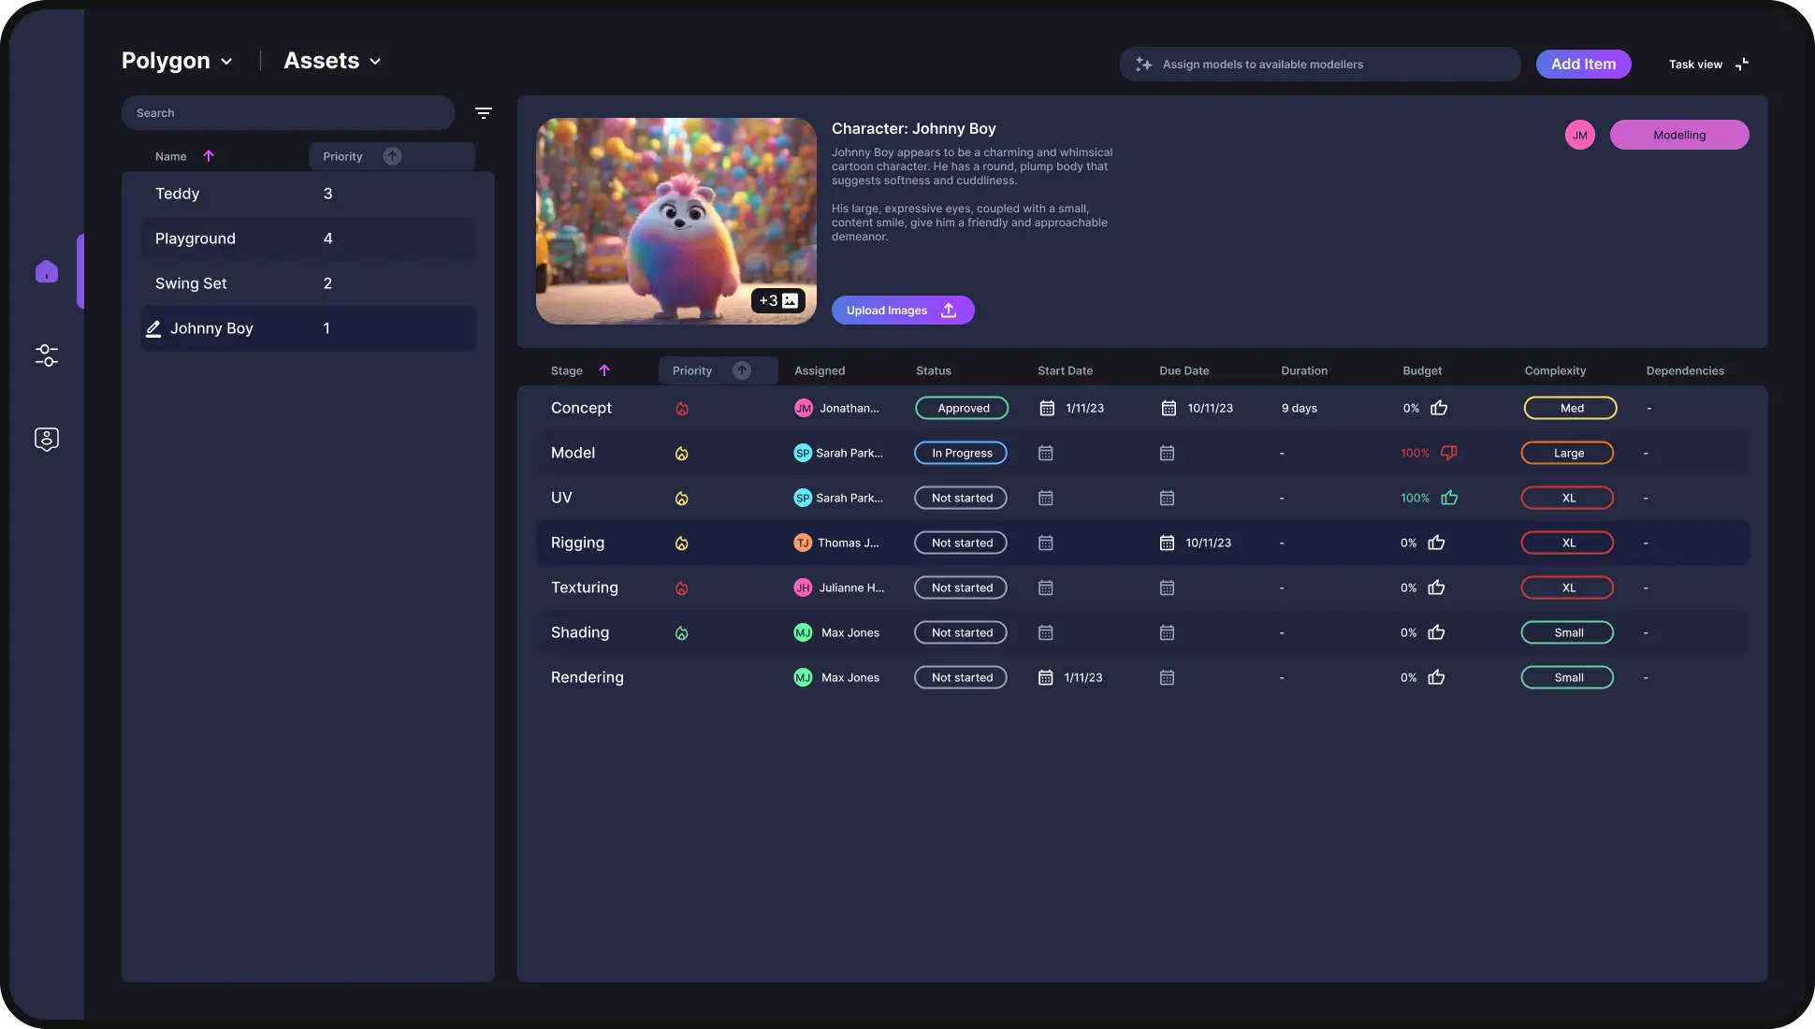Open the sliders settings icon in sidebar
1815x1029 pixels.
click(47, 355)
